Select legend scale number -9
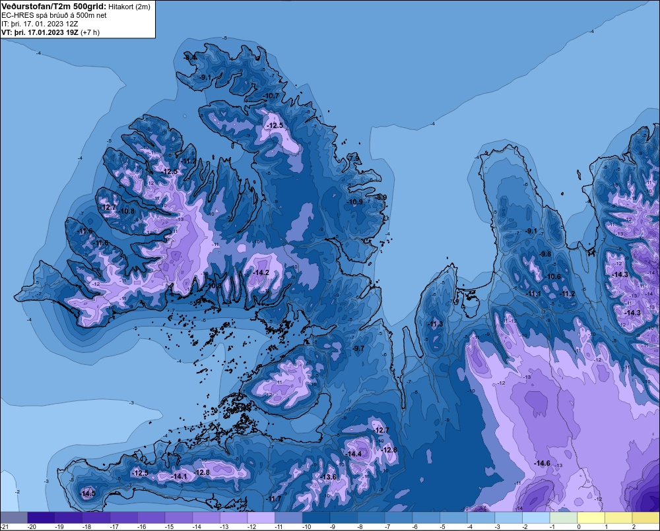 (333, 527)
